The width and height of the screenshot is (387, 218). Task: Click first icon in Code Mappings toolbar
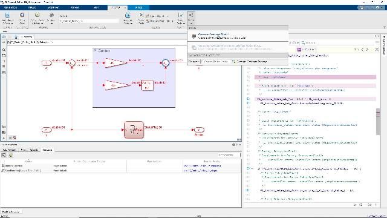(4, 155)
